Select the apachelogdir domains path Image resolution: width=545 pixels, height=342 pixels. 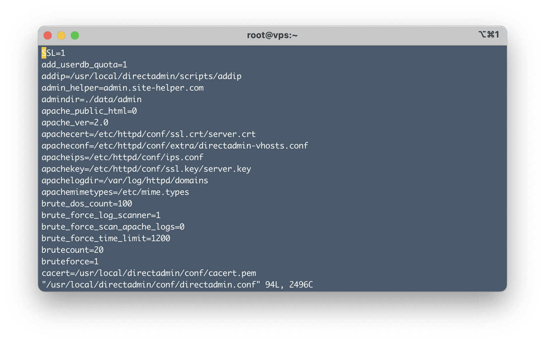(125, 181)
